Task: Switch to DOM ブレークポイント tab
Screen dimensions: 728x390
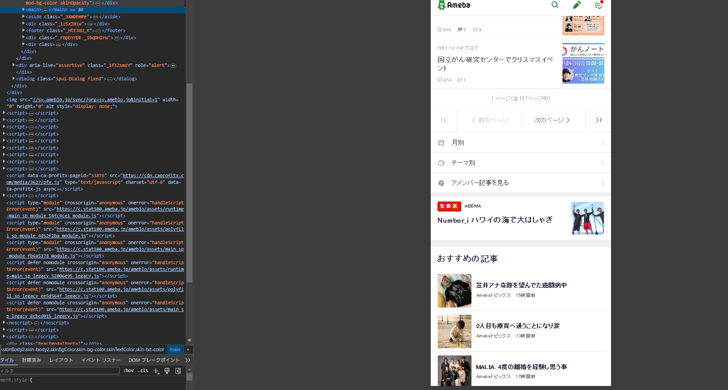Action: click(154, 360)
